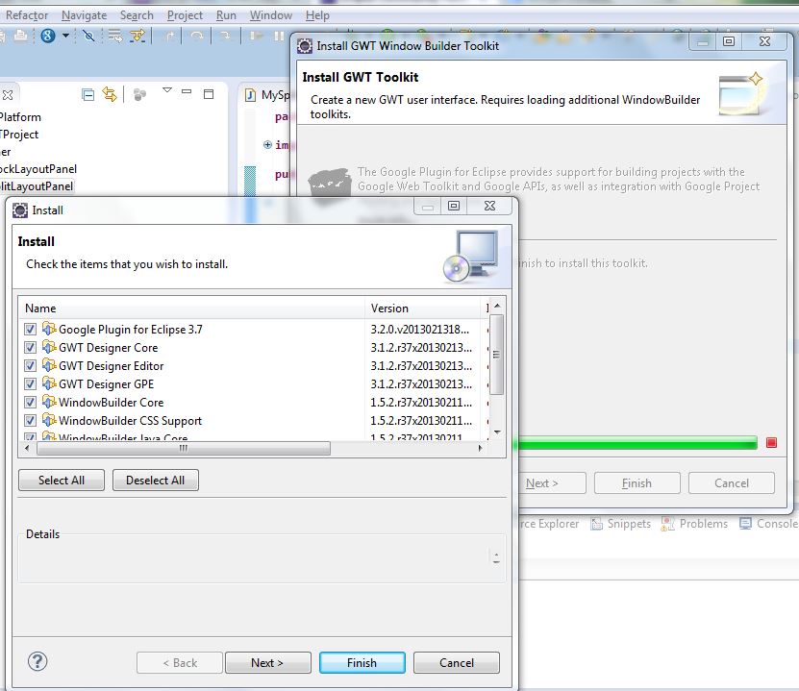Select litLayoutPanel in Package Explorer
This screenshot has height=691, width=799.
(37, 186)
